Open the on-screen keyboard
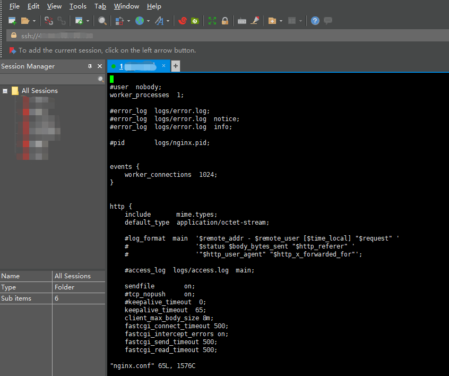 point(243,21)
